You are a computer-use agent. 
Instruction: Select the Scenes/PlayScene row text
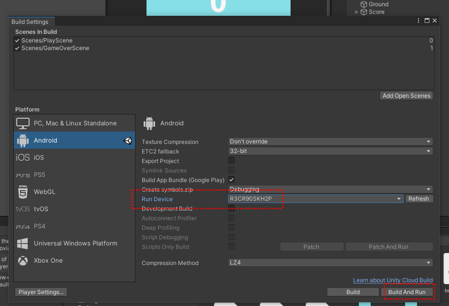[x=47, y=41]
